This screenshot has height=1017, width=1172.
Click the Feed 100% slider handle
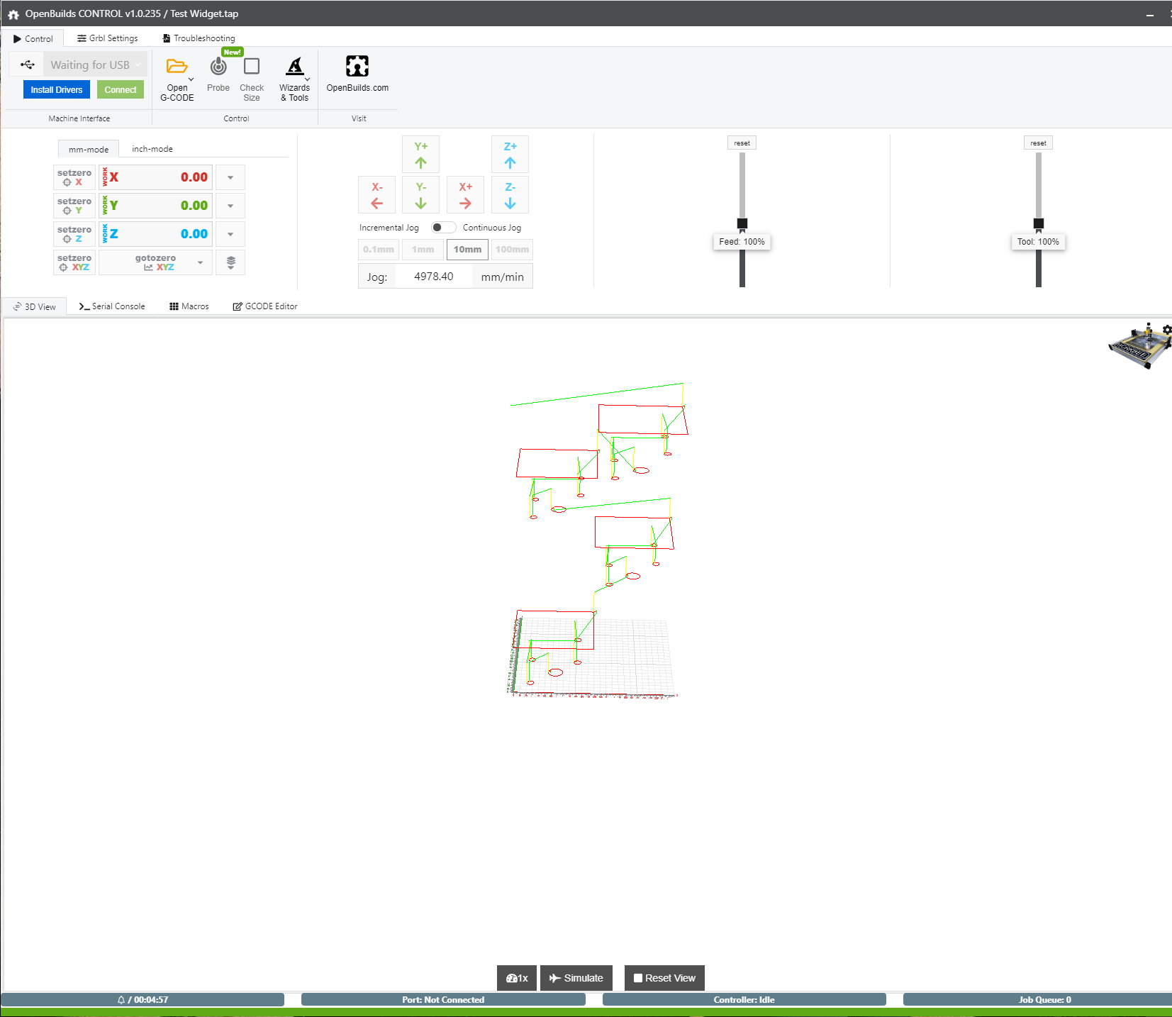click(742, 223)
